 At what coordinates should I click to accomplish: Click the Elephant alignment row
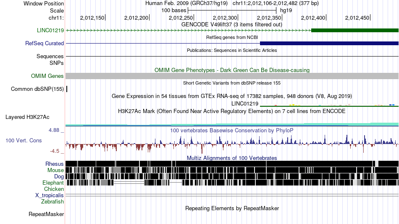click(232, 183)
